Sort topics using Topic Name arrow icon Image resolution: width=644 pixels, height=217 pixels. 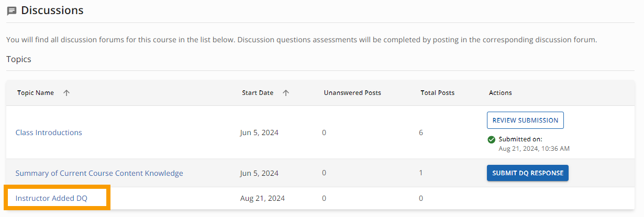[x=66, y=93]
